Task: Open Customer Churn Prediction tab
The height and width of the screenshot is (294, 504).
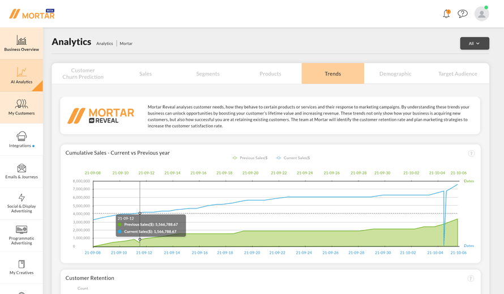Action: [x=83, y=74]
